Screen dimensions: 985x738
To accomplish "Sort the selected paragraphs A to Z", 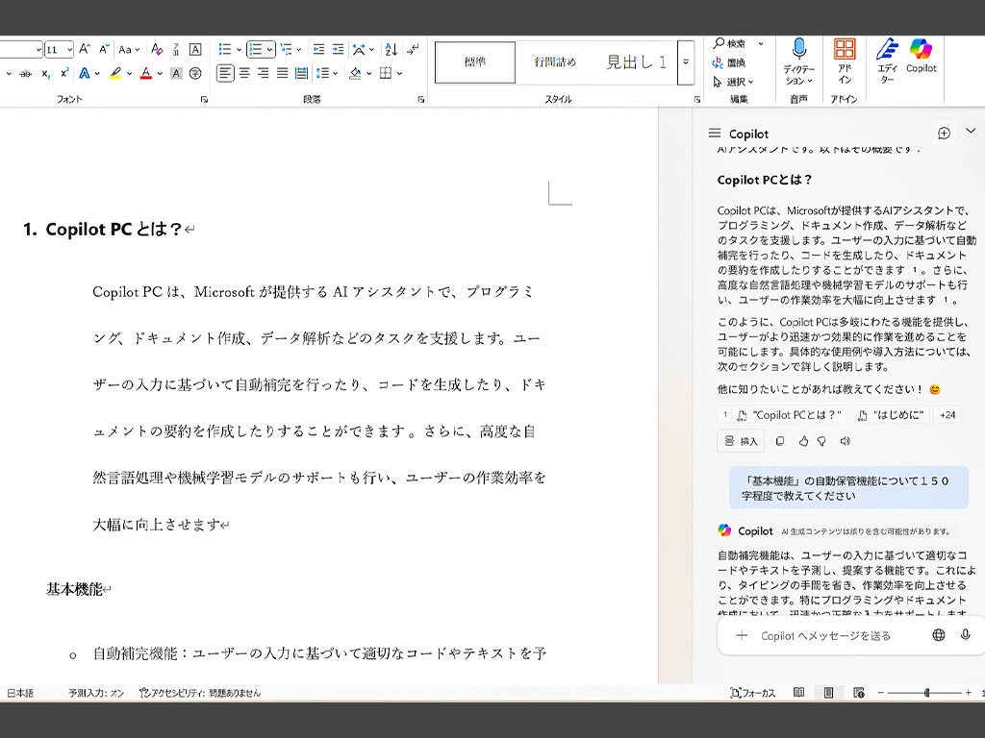I will click(x=391, y=49).
